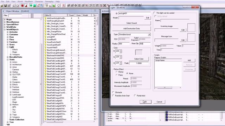The width and height of the screenshot is (225, 126).
Task: Expand the Architecture node under Static
Action: tap(11, 64)
